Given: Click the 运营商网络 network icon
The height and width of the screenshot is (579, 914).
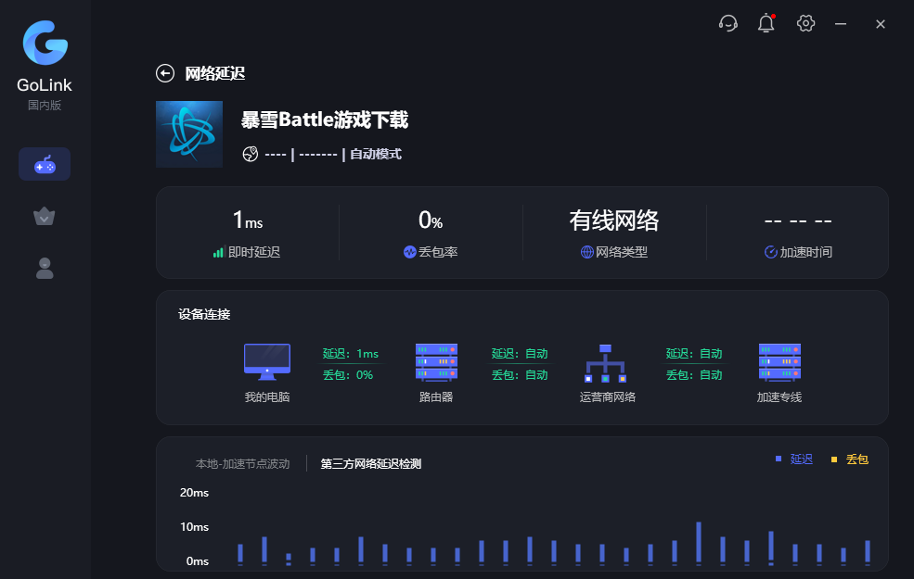Looking at the screenshot, I should (x=607, y=363).
